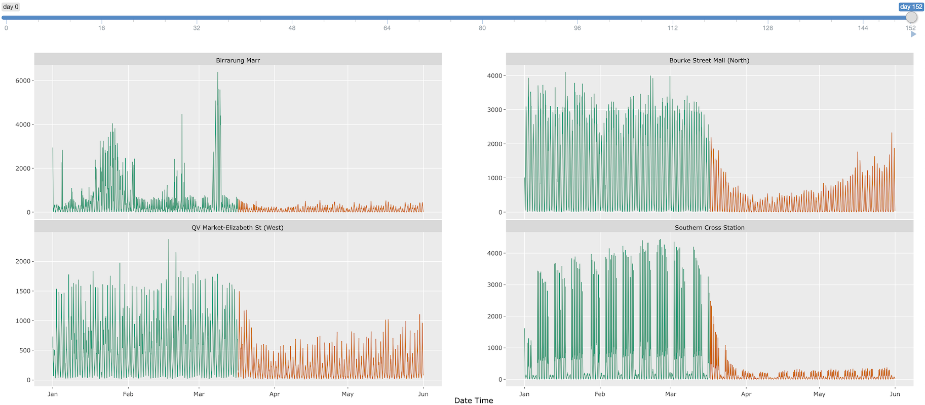Click the Southern Cross Station panel title

(x=709, y=228)
